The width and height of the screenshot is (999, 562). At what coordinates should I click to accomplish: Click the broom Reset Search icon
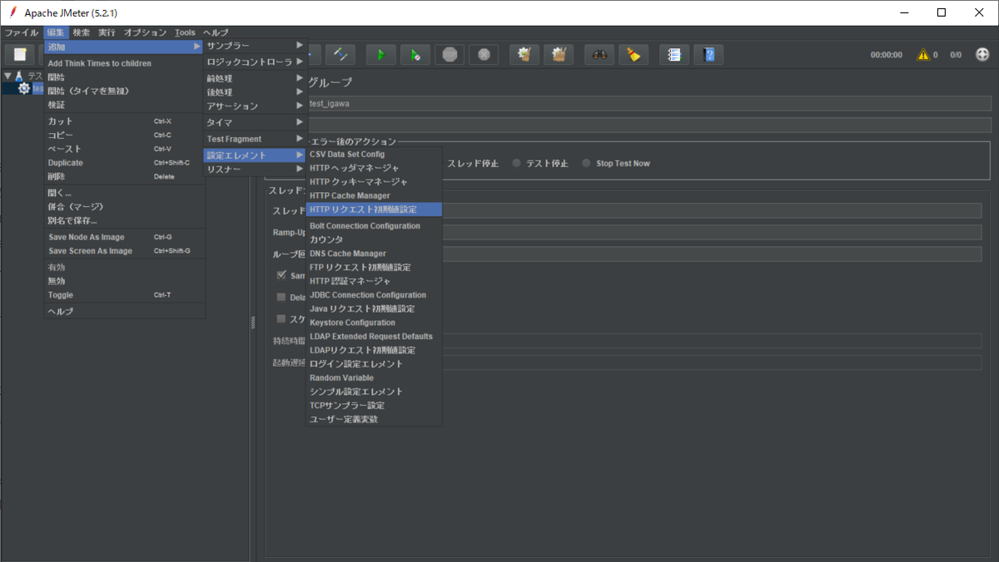tap(634, 55)
